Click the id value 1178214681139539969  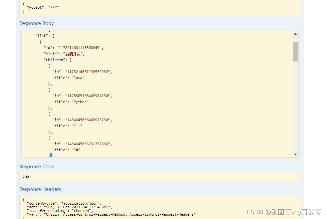click(88, 72)
